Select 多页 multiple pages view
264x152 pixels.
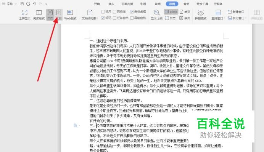(185, 18)
